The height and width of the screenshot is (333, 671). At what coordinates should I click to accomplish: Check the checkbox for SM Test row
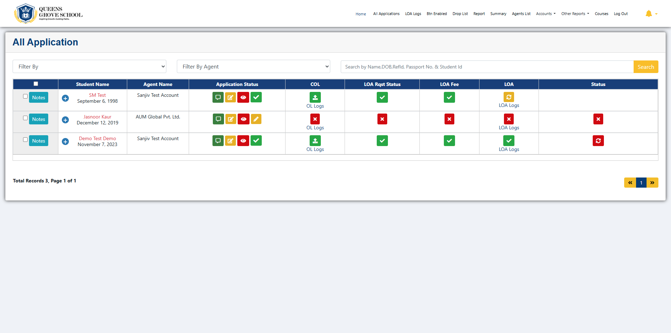[25, 96]
